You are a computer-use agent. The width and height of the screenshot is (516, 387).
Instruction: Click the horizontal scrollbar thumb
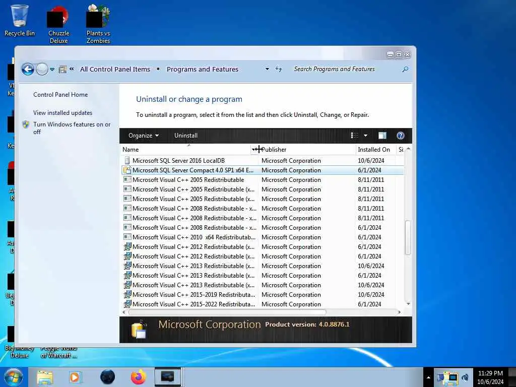pos(227,312)
